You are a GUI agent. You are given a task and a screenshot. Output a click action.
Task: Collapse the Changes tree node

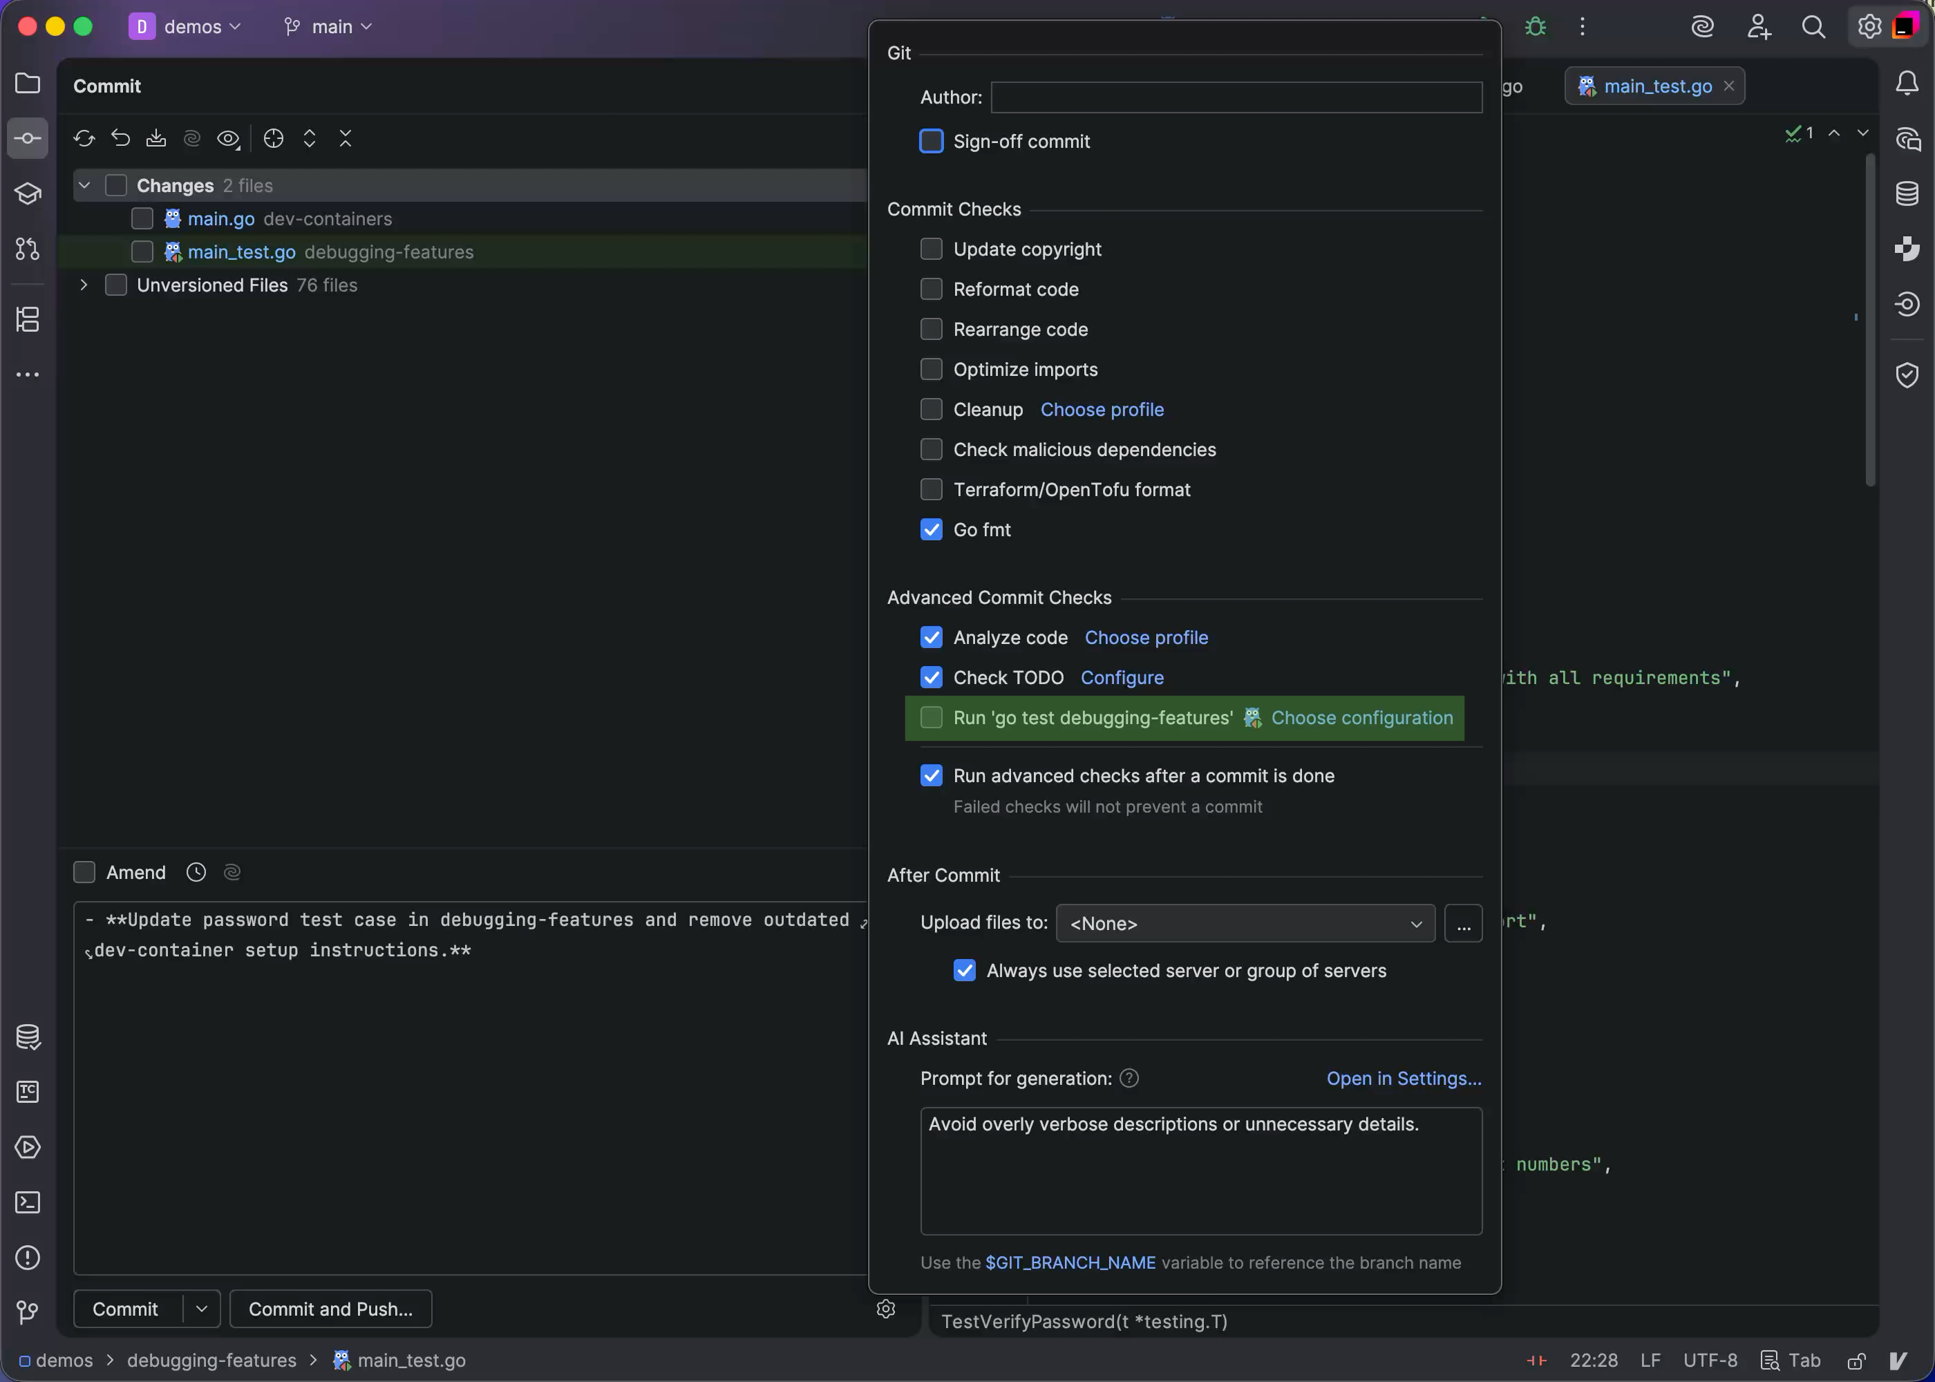click(84, 185)
